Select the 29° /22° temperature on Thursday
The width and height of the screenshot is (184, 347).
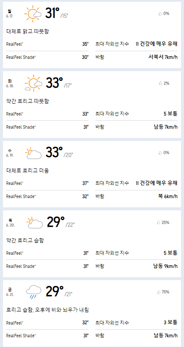pyautogui.click(x=60, y=222)
